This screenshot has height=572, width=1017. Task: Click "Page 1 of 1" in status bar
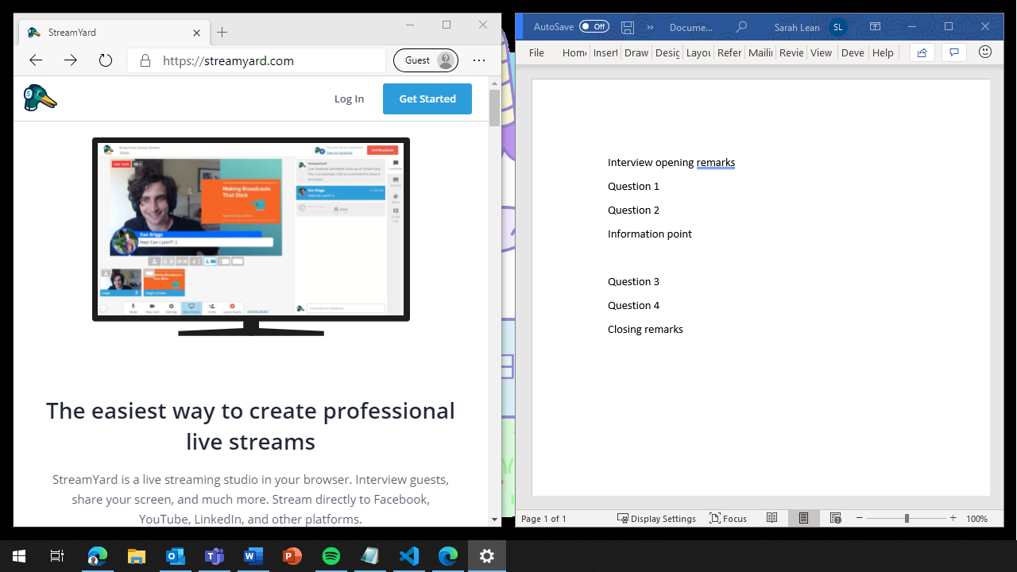543,519
